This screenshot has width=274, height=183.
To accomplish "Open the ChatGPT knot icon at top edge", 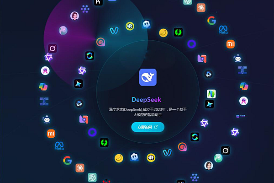I will [x=188, y=2].
